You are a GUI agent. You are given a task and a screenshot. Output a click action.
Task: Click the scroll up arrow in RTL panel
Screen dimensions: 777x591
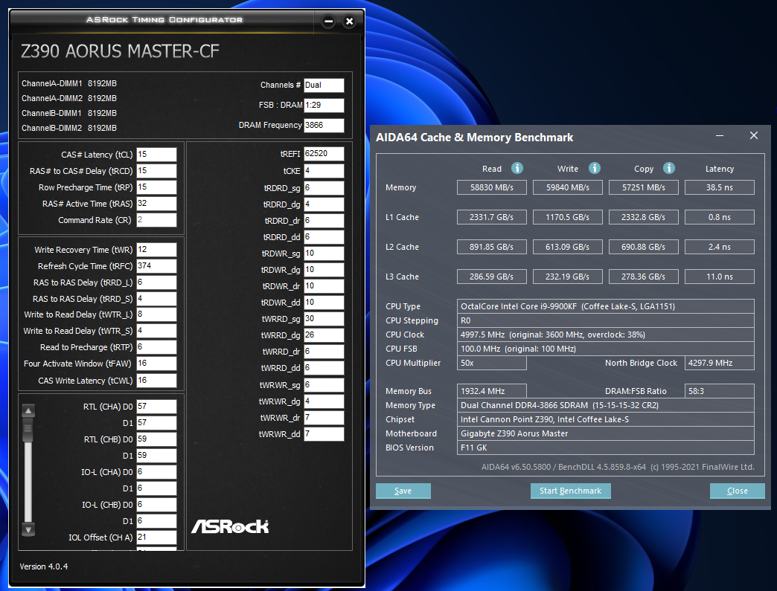click(x=28, y=411)
